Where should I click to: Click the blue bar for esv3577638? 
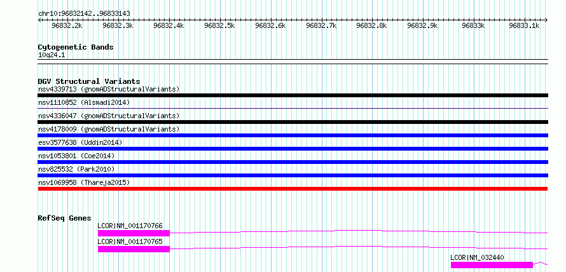point(293,149)
